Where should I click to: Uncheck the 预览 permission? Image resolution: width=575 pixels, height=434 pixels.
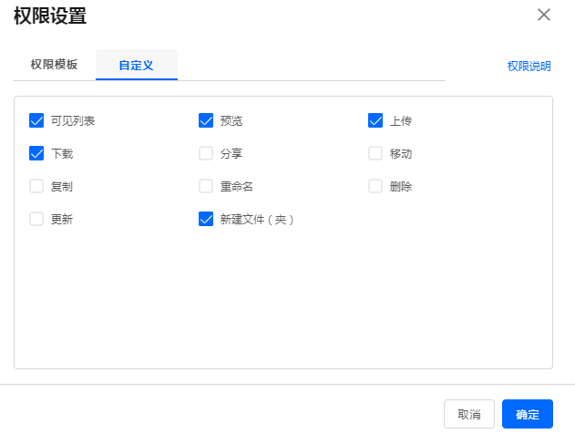[x=206, y=120]
